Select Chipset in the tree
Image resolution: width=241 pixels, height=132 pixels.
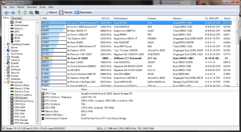point(19,35)
